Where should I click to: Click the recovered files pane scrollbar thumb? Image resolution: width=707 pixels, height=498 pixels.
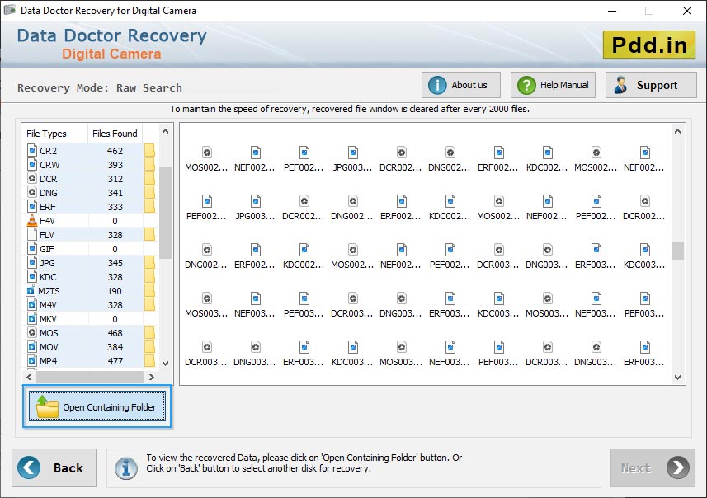click(677, 251)
